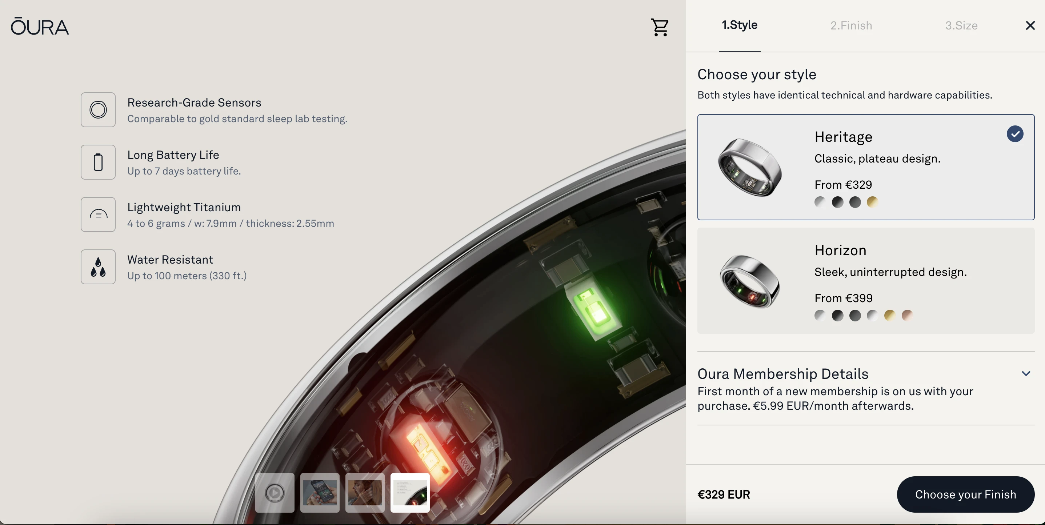The width and height of the screenshot is (1045, 525).
Task: Go to the 1.Style tab
Action: [740, 25]
